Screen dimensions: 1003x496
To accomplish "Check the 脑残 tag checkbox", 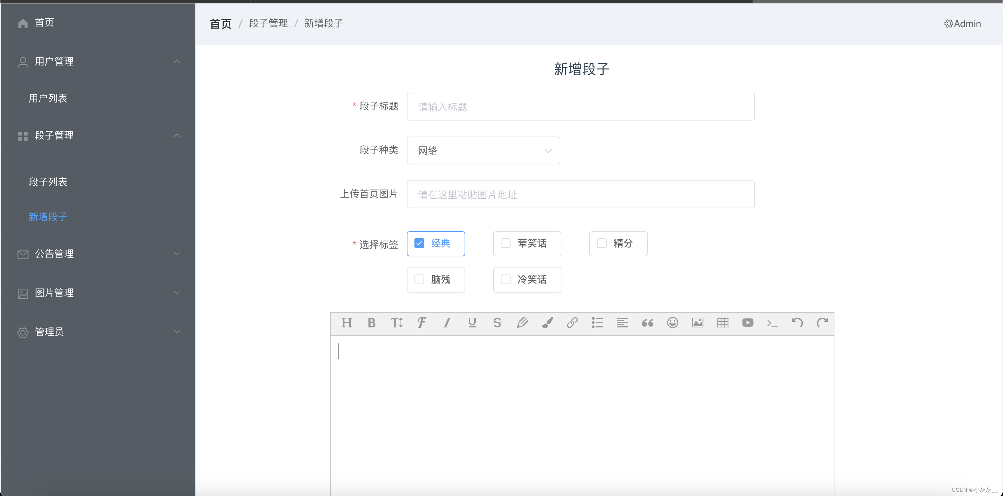I will (x=419, y=279).
